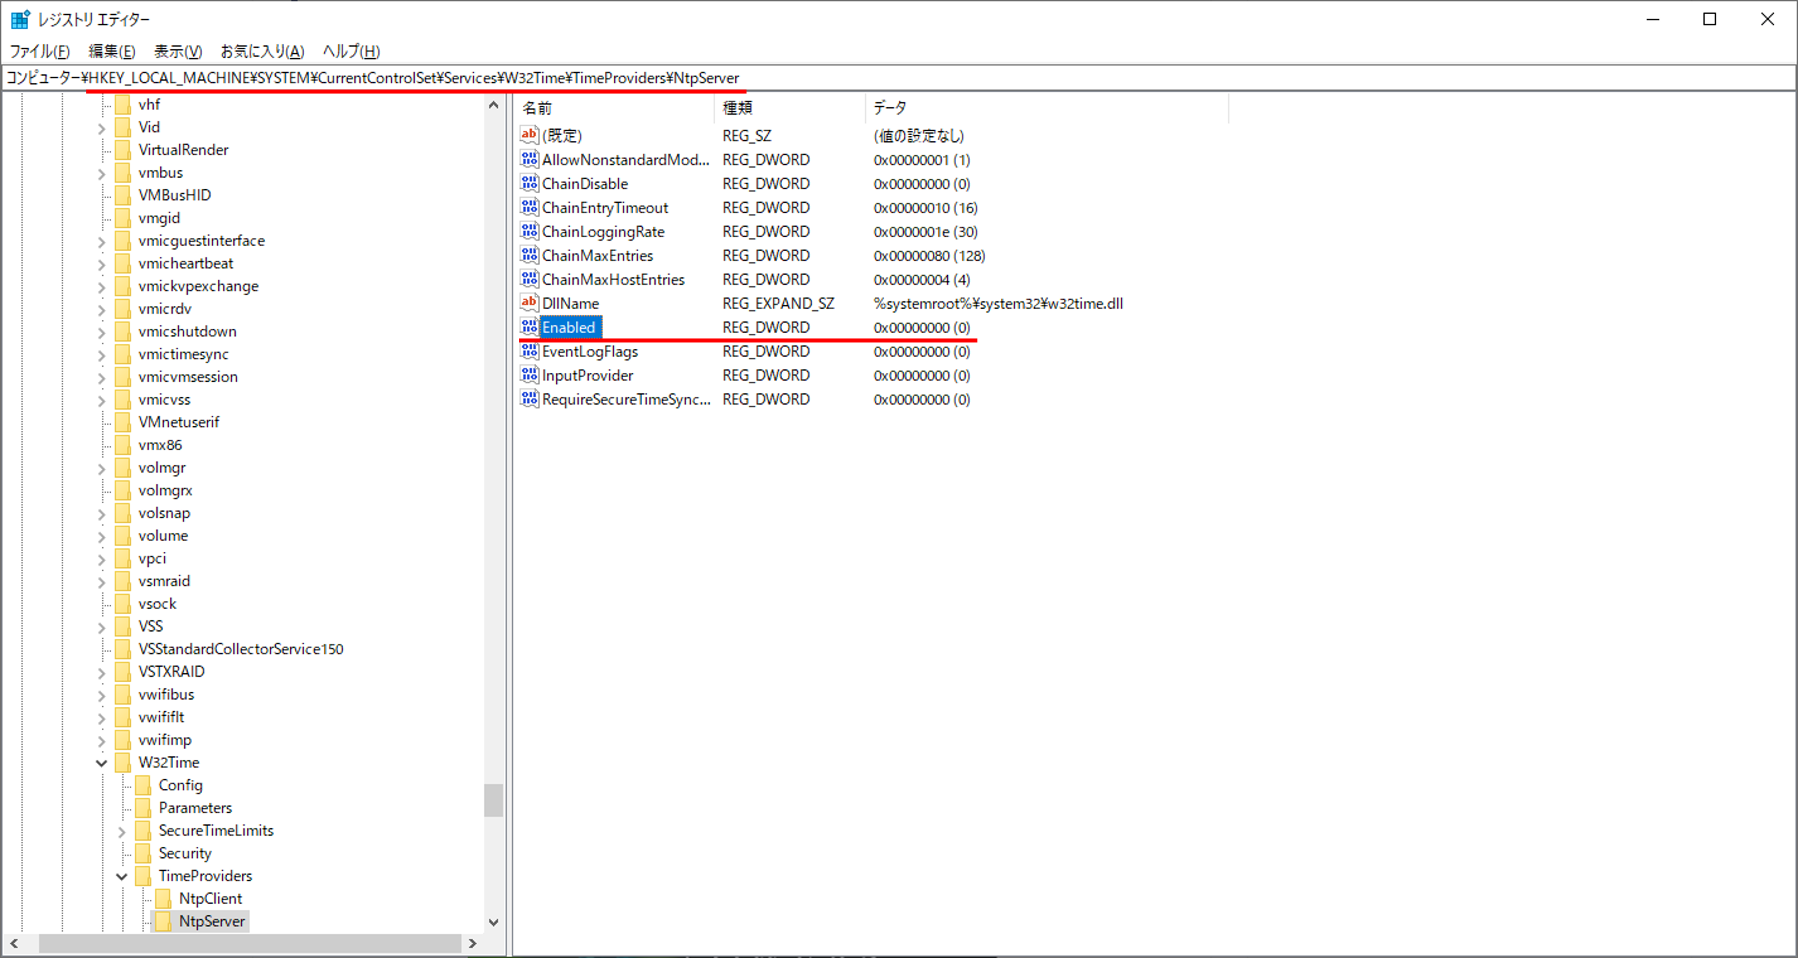Click the REG_SZ icon beside (既定)
The image size is (1798, 958).
point(528,135)
